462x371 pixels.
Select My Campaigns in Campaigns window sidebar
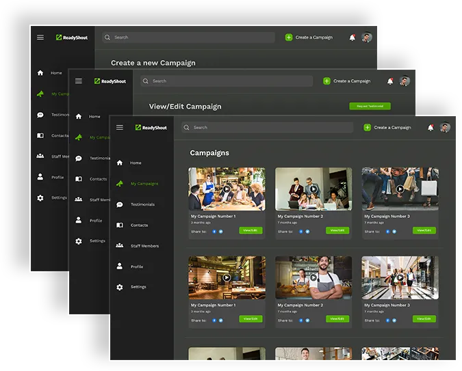144,184
